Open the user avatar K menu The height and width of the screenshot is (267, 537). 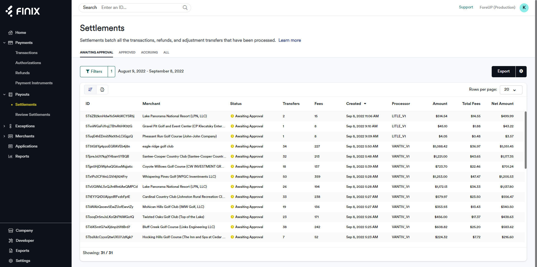524,8
